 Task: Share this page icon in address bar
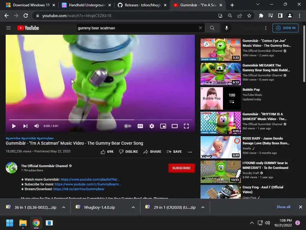click(x=240, y=16)
